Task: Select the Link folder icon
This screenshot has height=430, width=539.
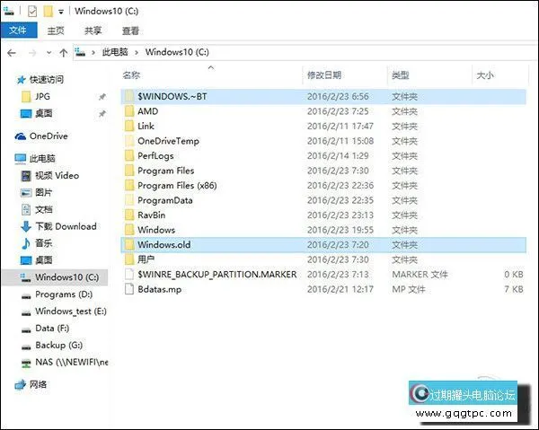Action: tap(129, 126)
